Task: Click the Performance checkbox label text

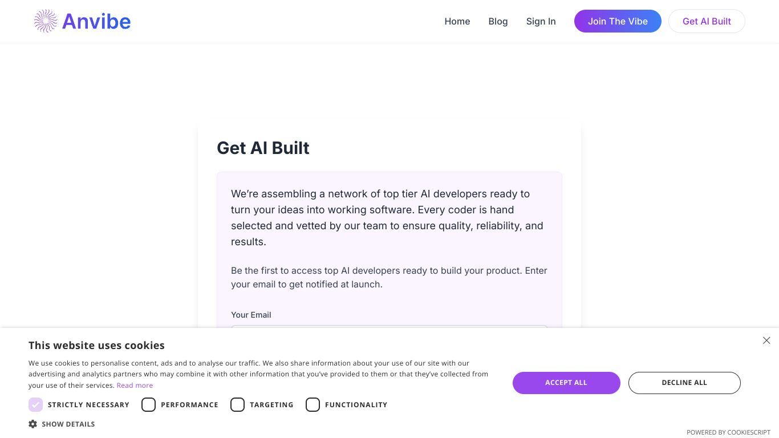Action: click(x=189, y=405)
